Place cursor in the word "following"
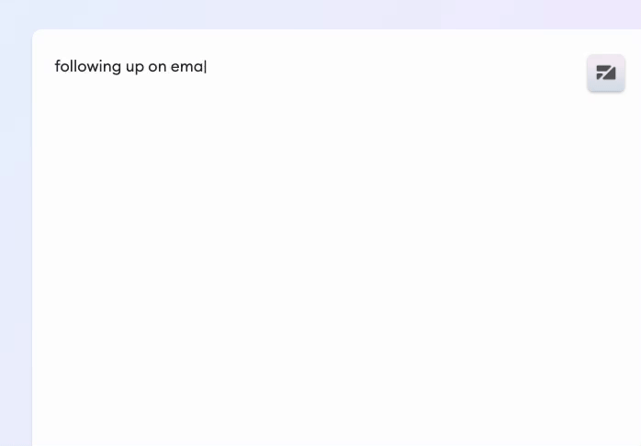This screenshot has width=641, height=446. 88,67
